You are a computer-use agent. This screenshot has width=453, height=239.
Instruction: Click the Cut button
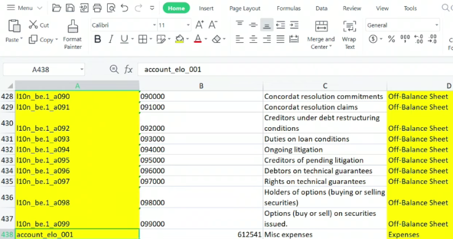[39, 25]
